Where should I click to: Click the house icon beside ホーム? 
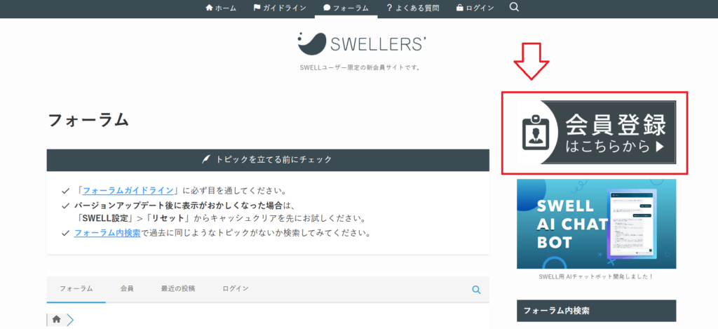pyautogui.click(x=210, y=8)
